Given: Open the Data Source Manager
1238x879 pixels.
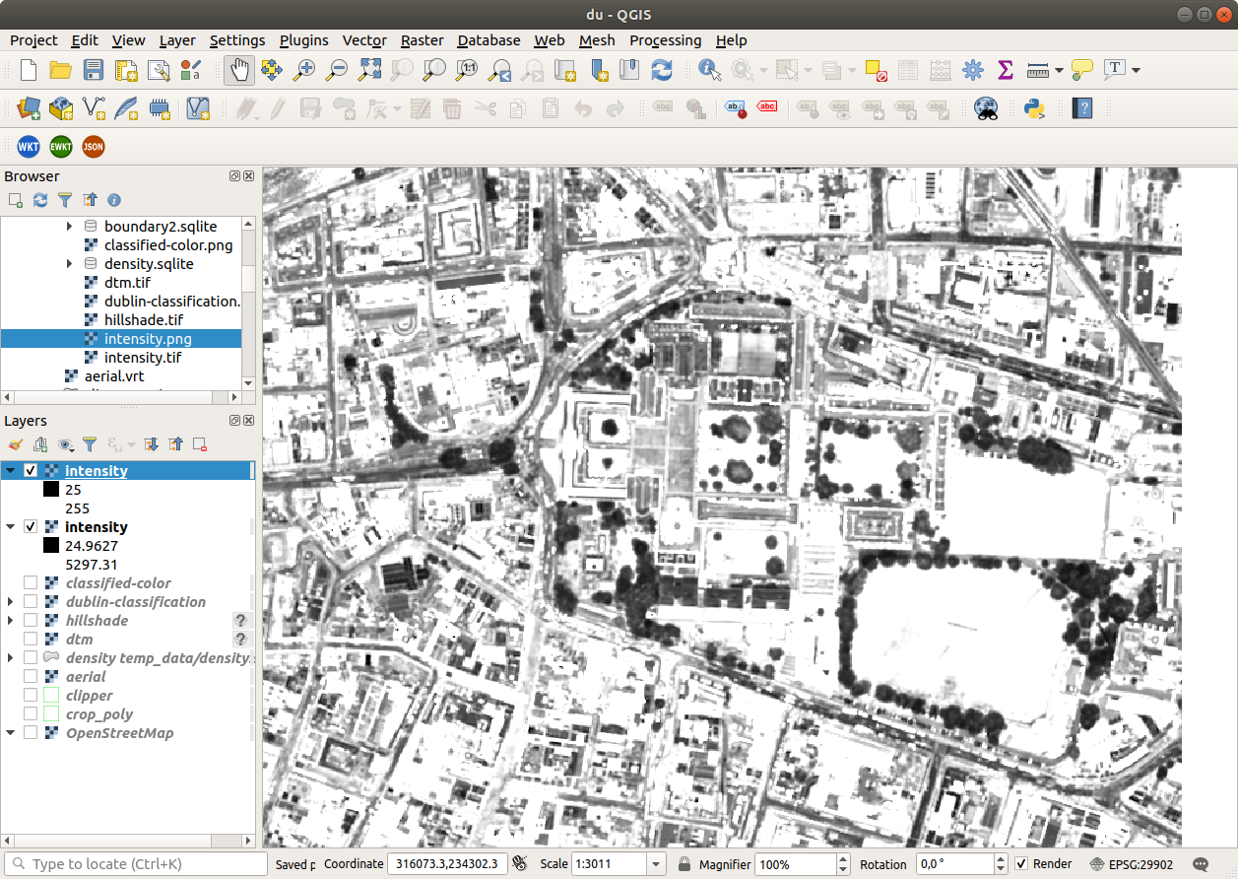Looking at the screenshot, I should click(x=28, y=108).
